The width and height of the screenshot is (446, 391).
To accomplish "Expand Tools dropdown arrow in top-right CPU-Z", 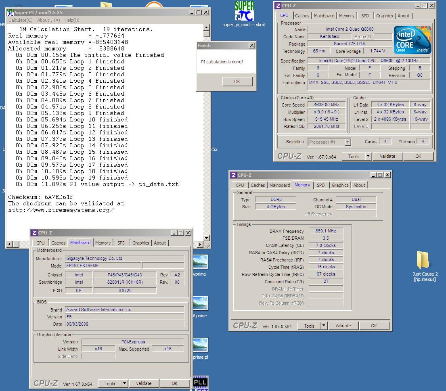I will point(369,156).
